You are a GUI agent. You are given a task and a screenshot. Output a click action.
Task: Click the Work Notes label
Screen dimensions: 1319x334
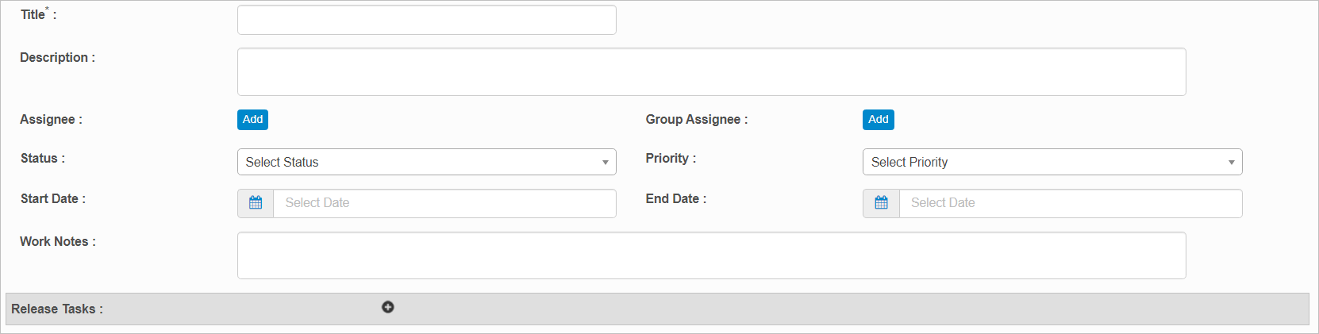(57, 242)
